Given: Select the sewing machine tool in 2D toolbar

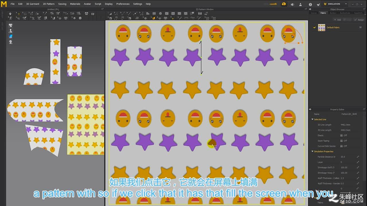Looking at the screenshot, I should click(110, 18).
